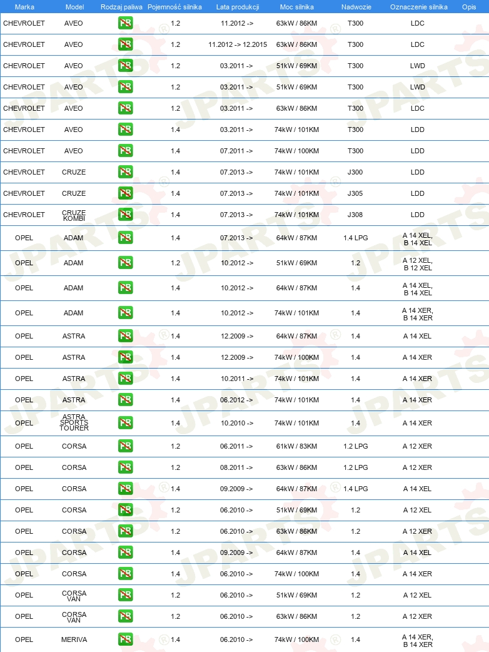Click fuel icon in Cruze Kombi J308 row
Viewport: 489px width, 652px height.
(126, 215)
